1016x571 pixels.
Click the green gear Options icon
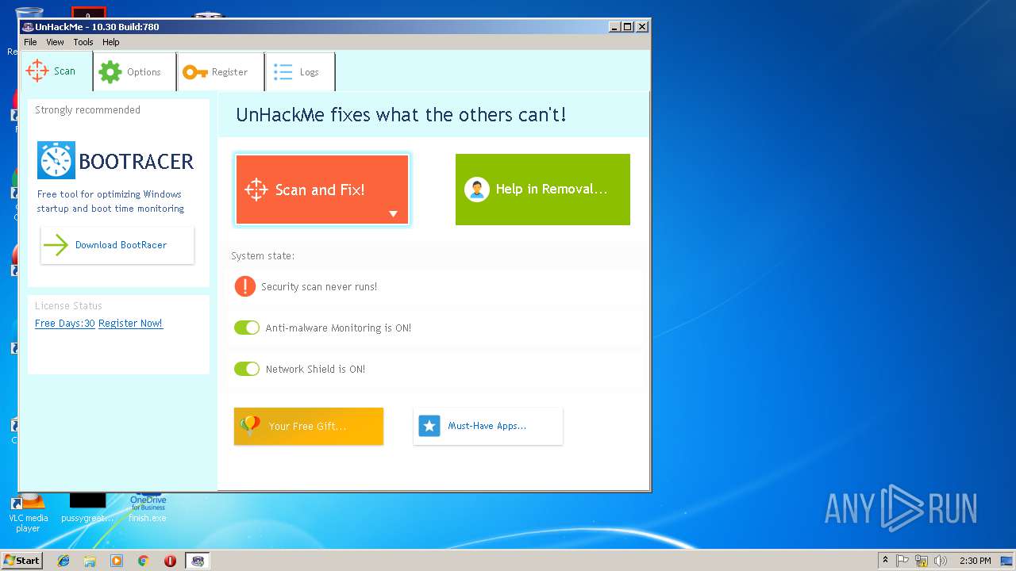(x=110, y=72)
